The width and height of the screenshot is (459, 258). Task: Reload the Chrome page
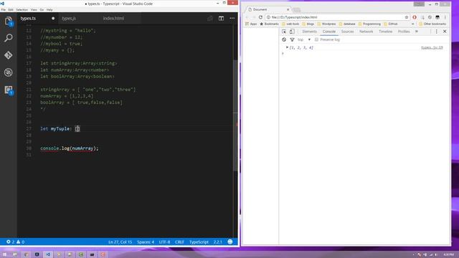(x=260, y=17)
